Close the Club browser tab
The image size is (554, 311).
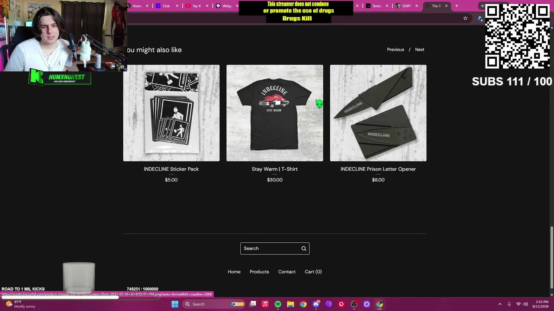click(177, 6)
